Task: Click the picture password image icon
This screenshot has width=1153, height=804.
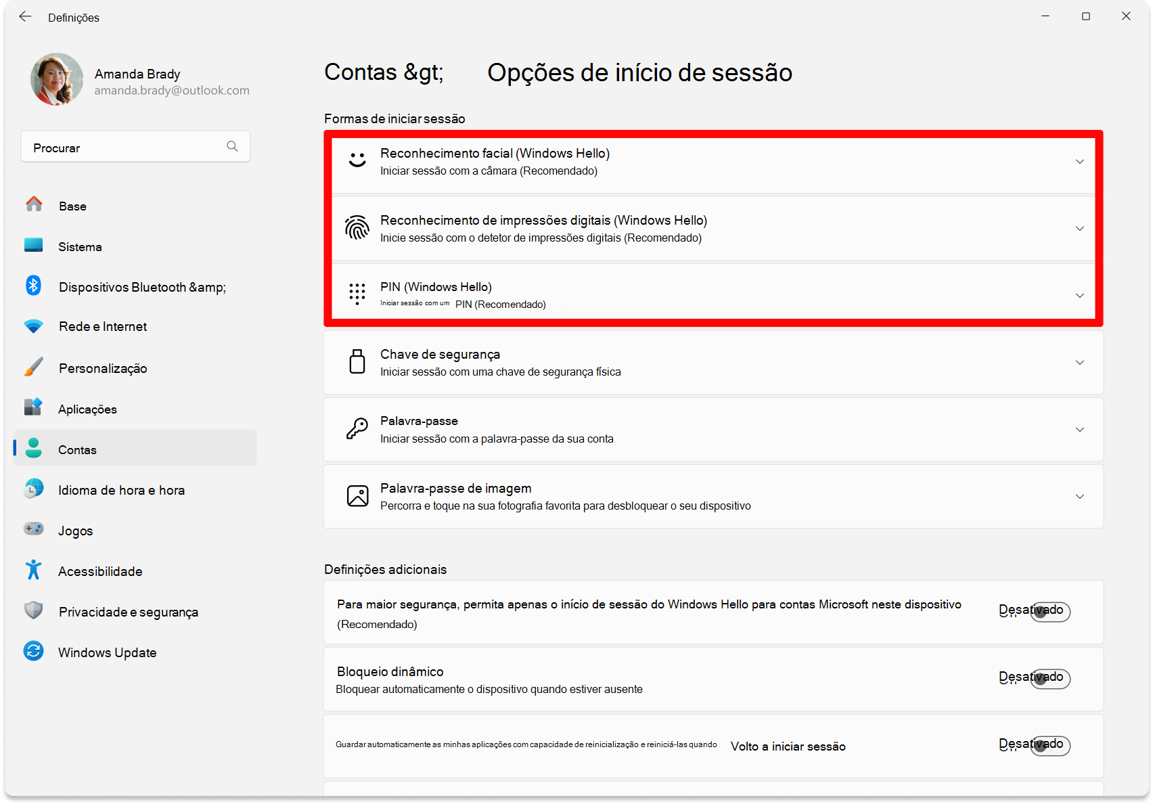Action: [357, 495]
